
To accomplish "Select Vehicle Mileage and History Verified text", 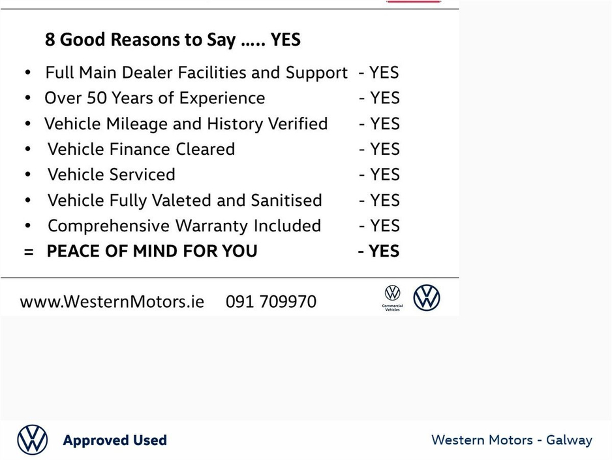I will click(186, 124).
